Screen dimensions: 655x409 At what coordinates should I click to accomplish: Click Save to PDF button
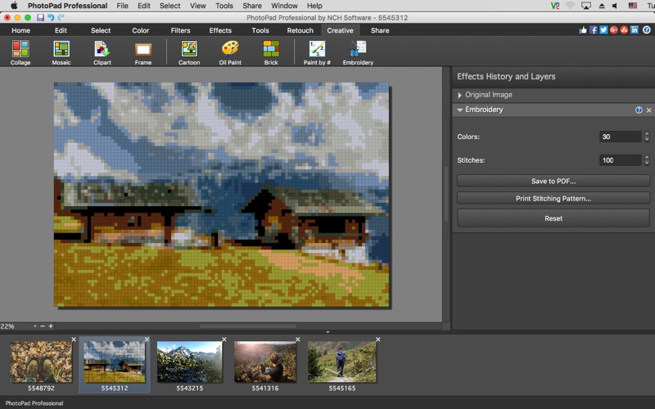pyautogui.click(x=553, y=181)
